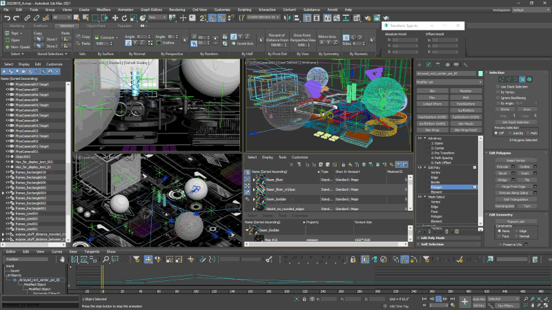Select the Link tool icon
Screen dimensions: 552x310
[x=27, y=18]
